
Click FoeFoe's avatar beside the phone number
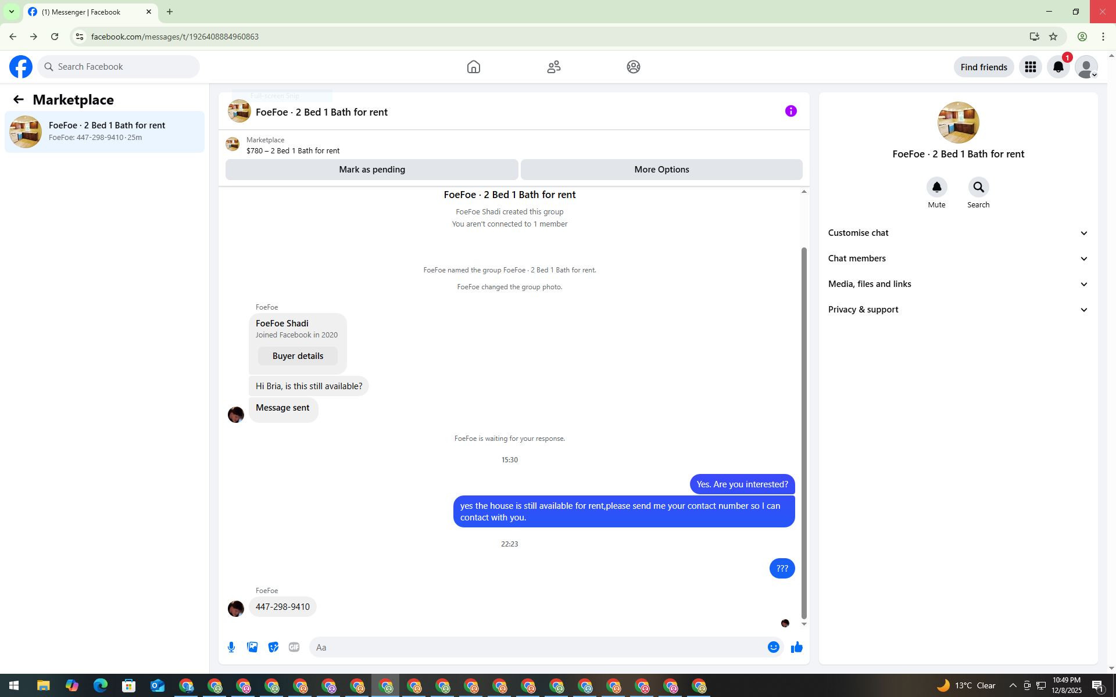tap(236, 608)
